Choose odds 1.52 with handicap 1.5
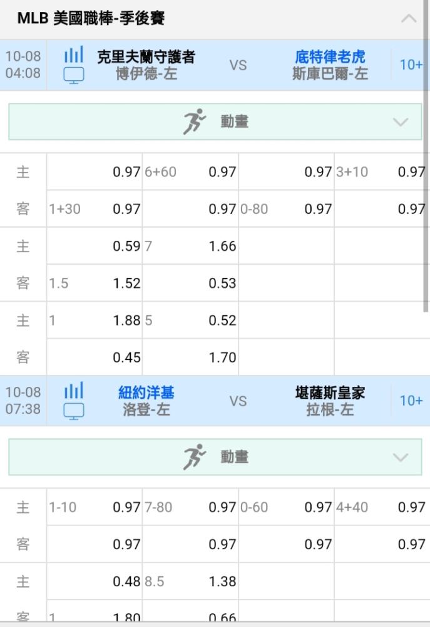Image resolution: width=430 pixels, height=627 pixels. pyautogui.click(x=95, y=283)
